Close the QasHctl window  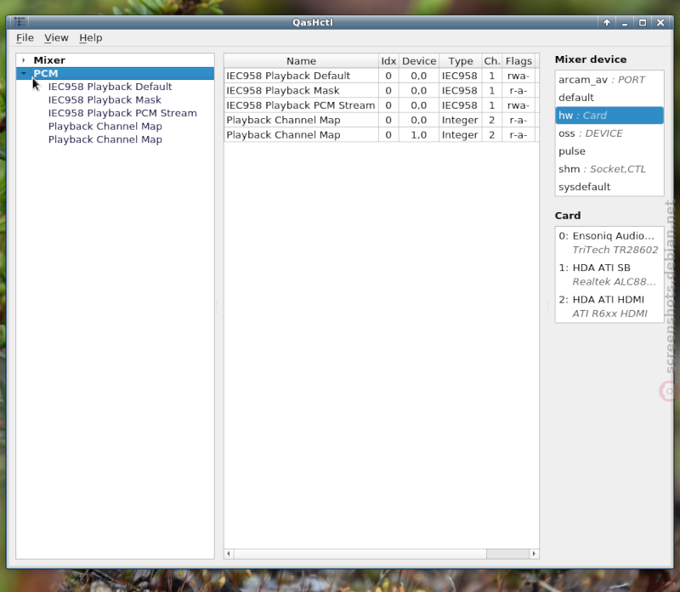click(660, 23)
